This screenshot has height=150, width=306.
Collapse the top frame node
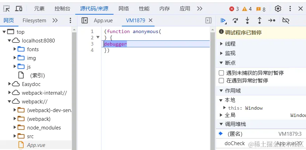(4, 32)
